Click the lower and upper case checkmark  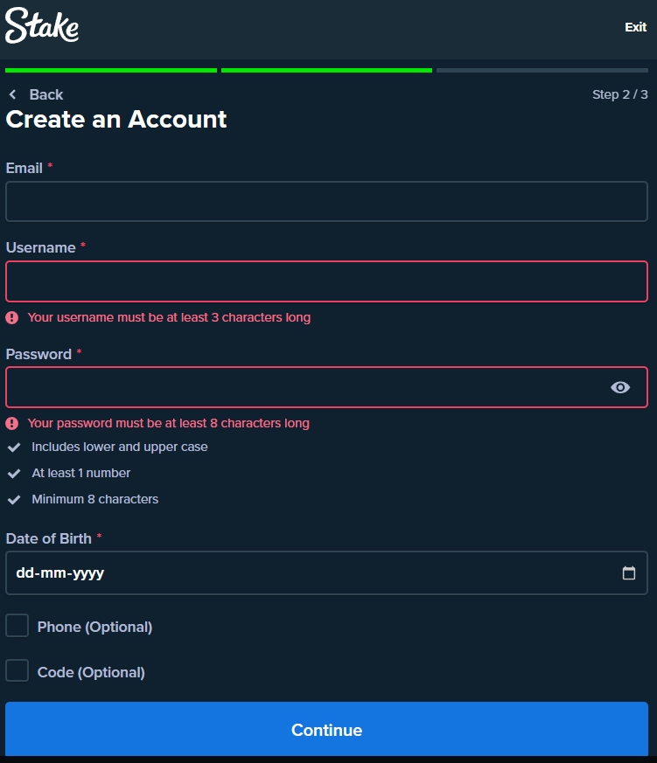(14, 447)
